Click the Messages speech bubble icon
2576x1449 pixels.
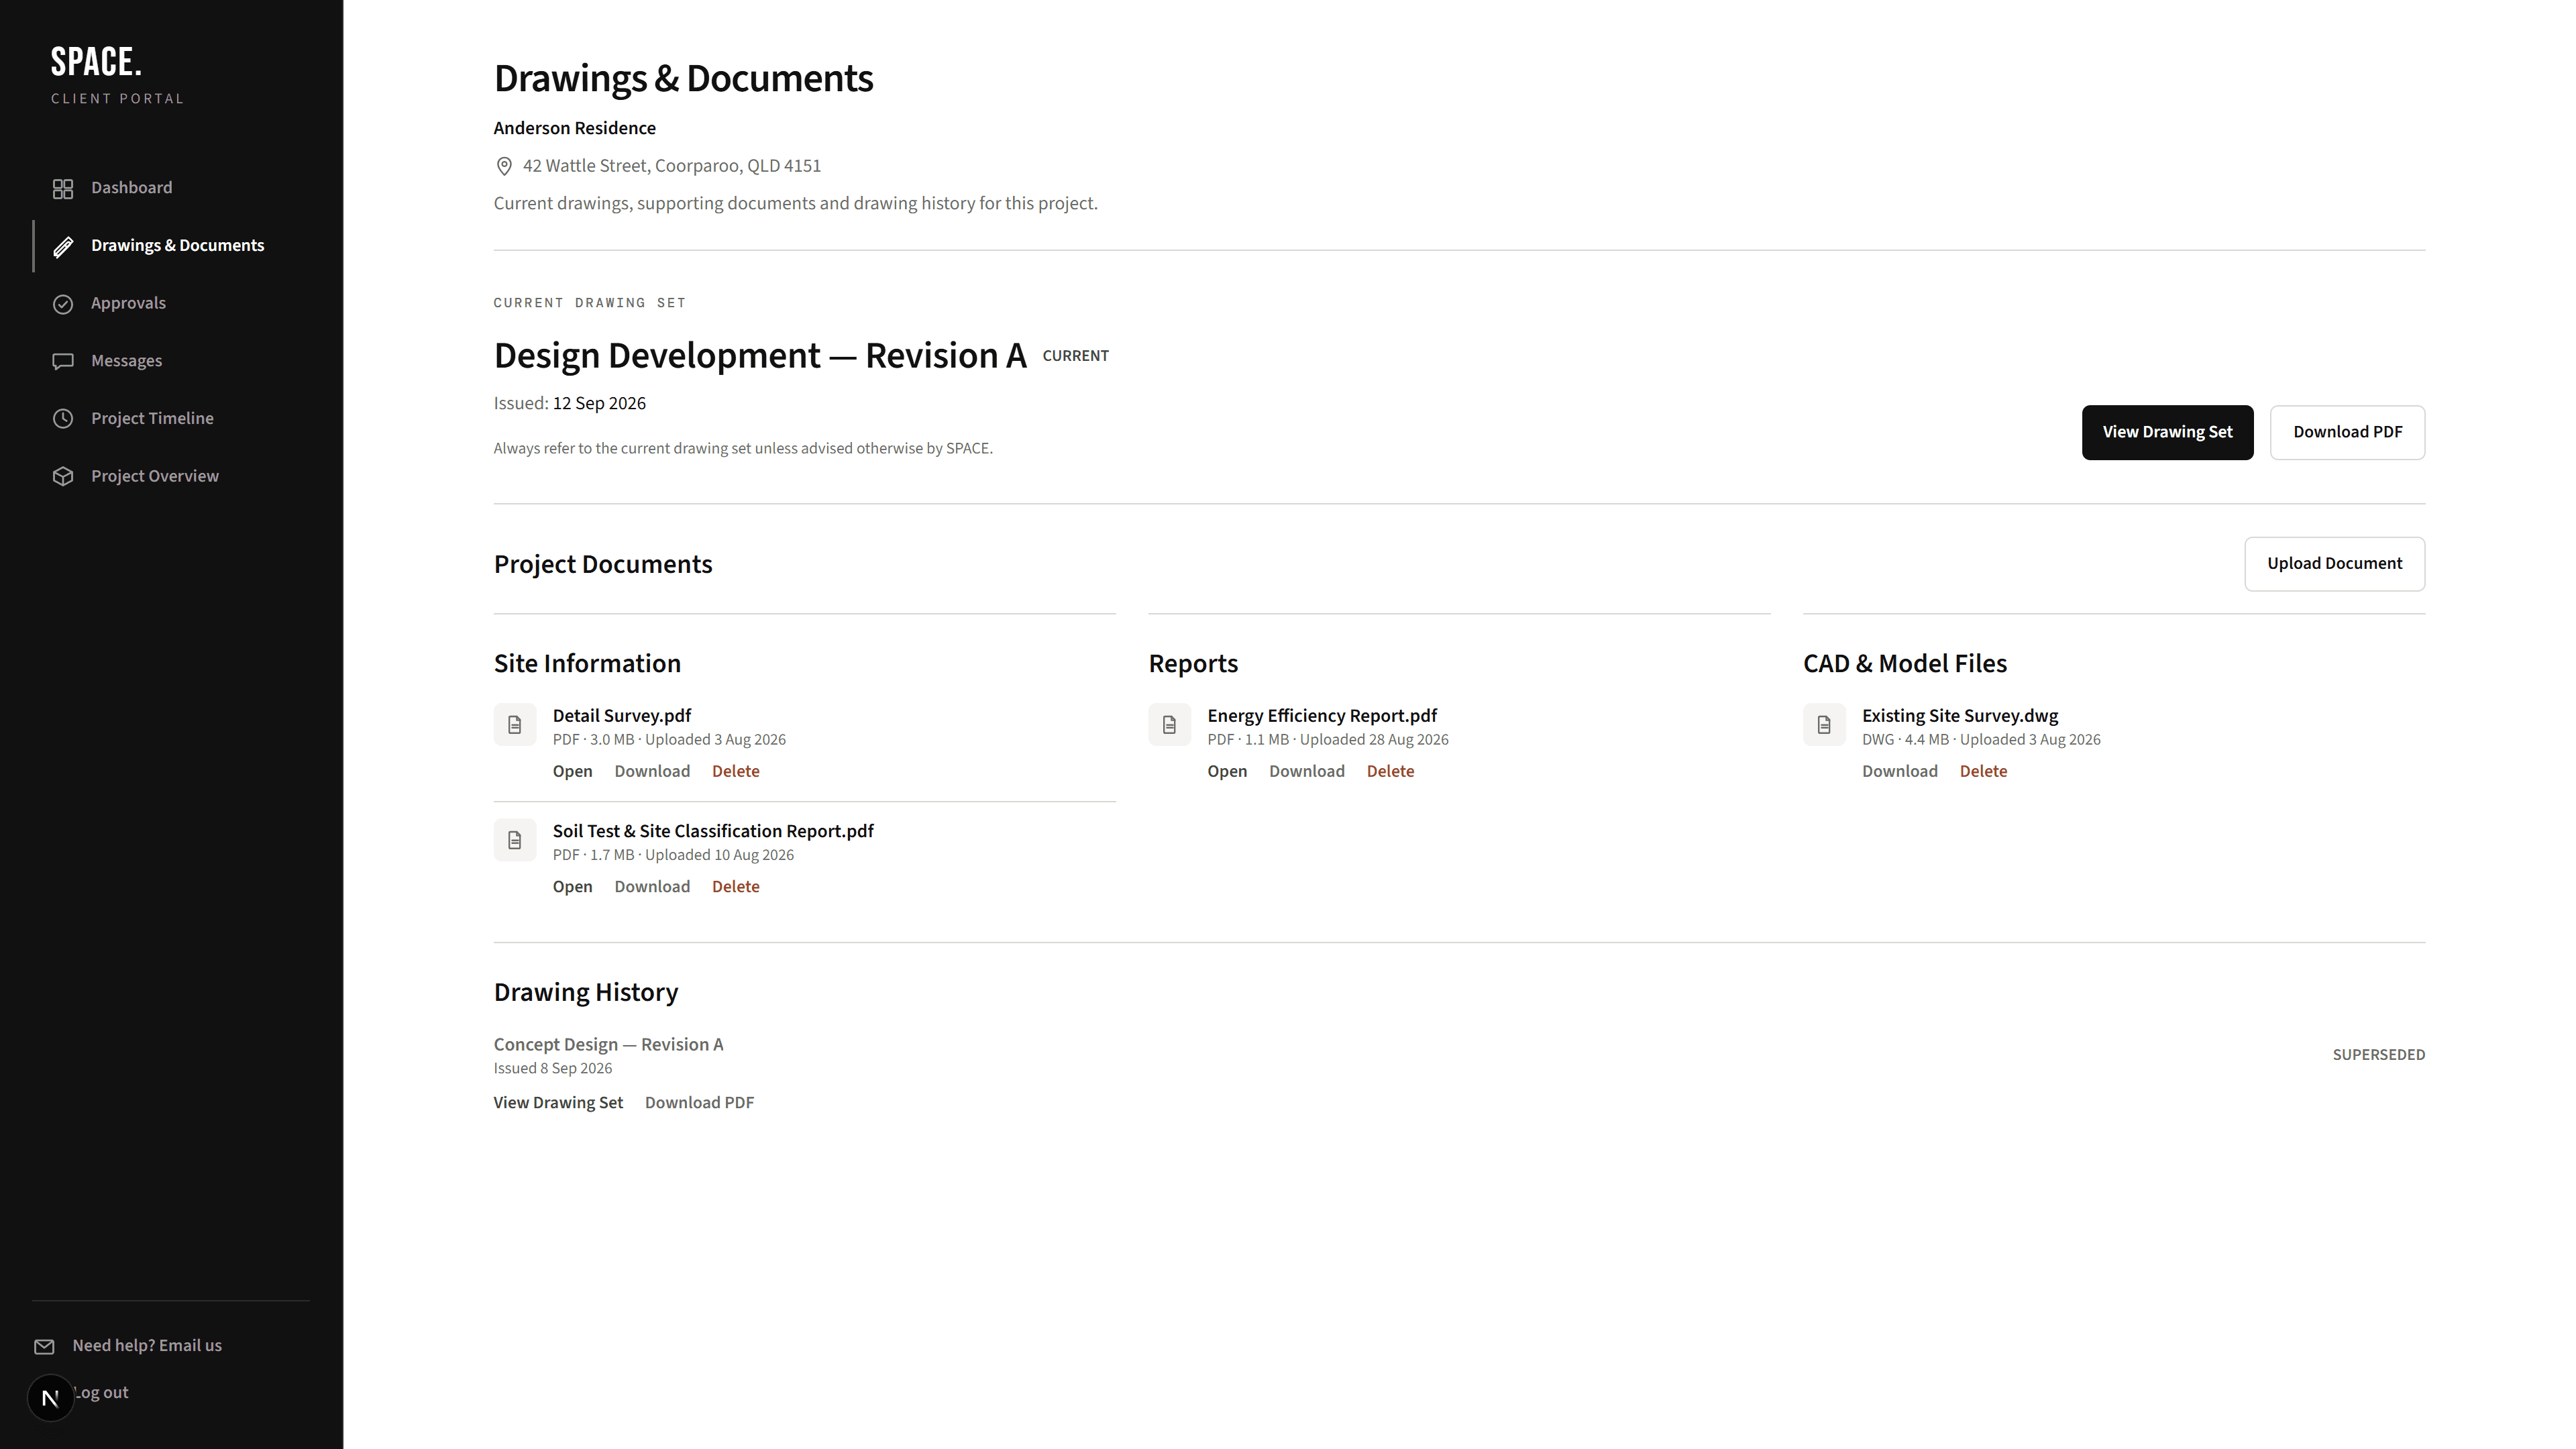point(63,362)
